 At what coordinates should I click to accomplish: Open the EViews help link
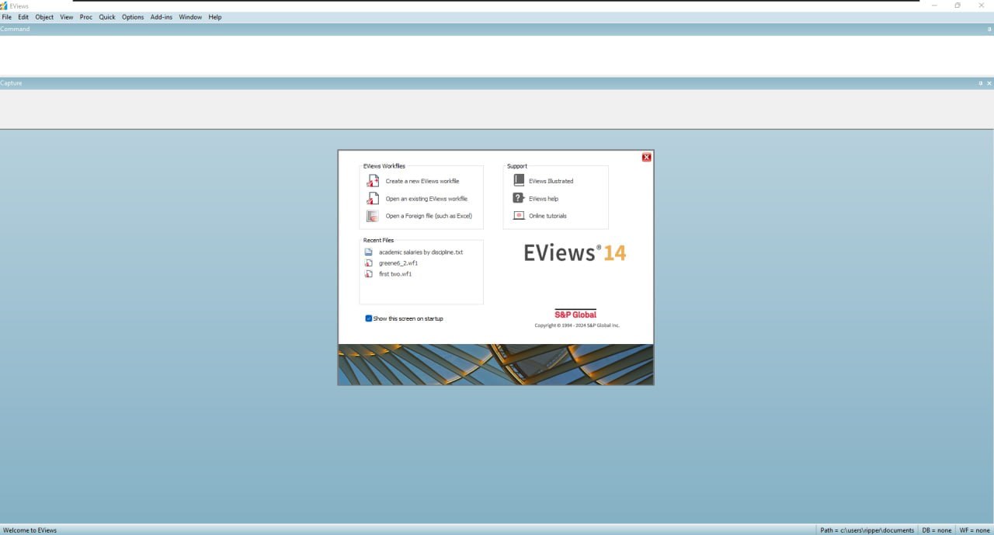coord(544,199)
